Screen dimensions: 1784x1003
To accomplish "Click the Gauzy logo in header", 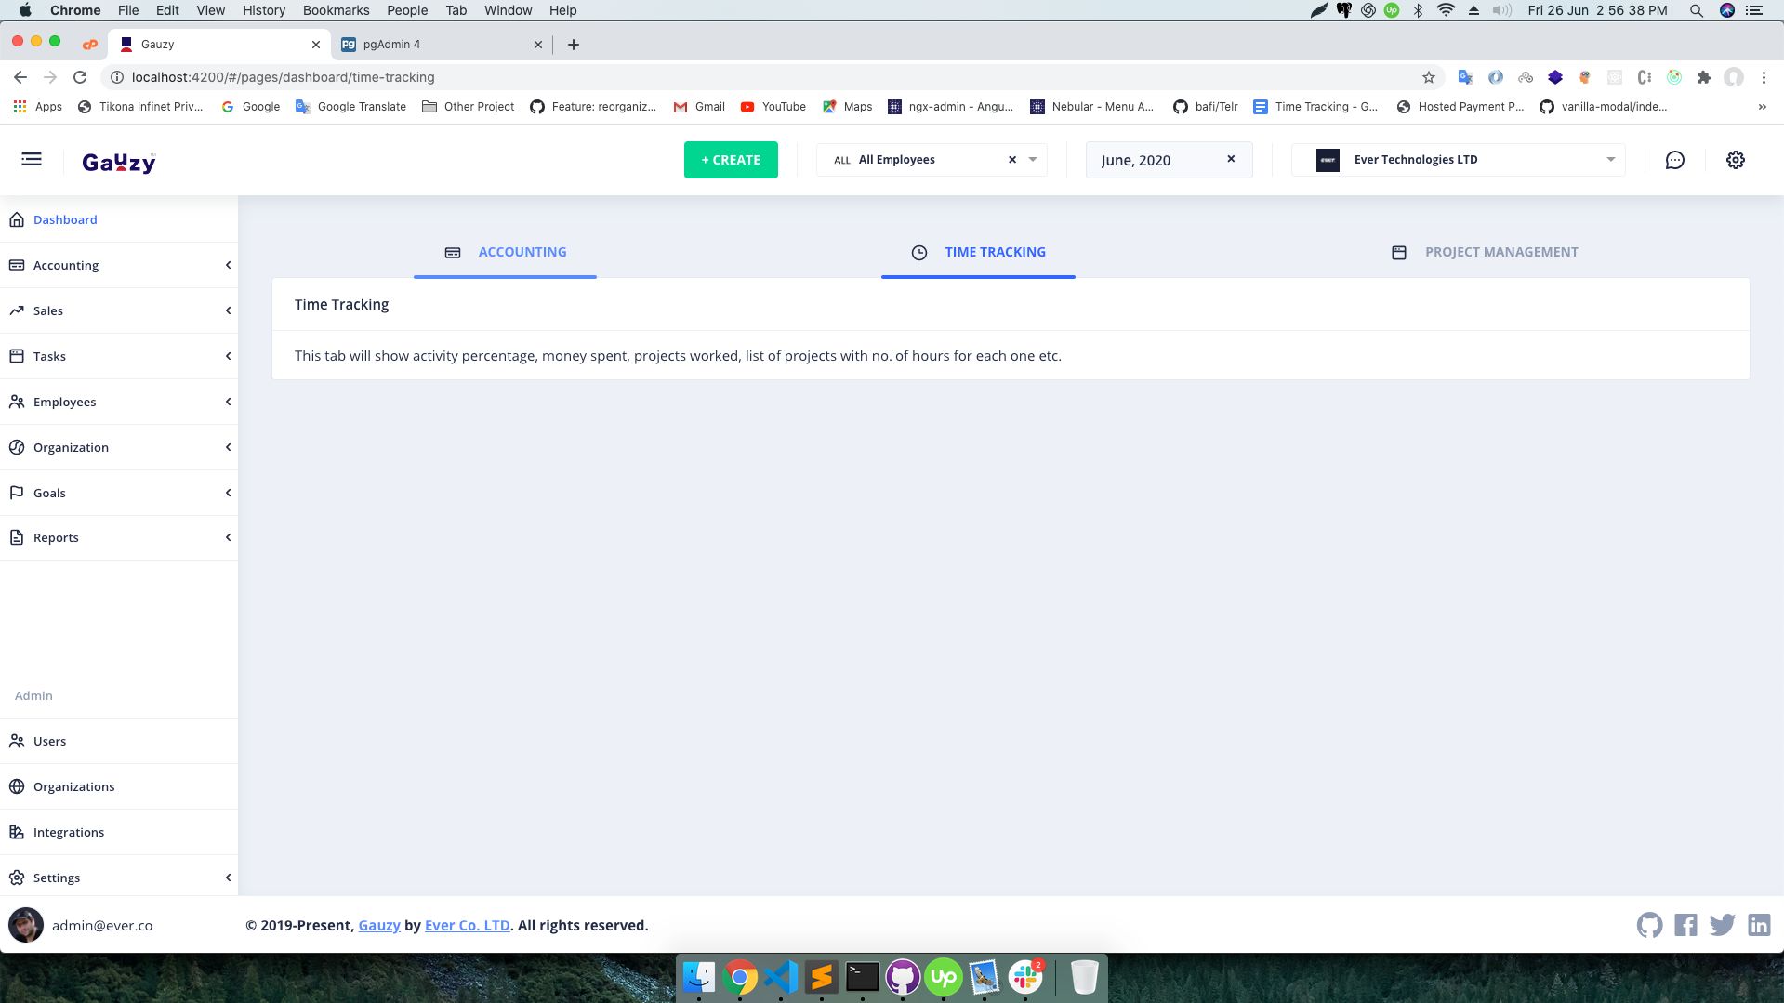I will point(119,163).
